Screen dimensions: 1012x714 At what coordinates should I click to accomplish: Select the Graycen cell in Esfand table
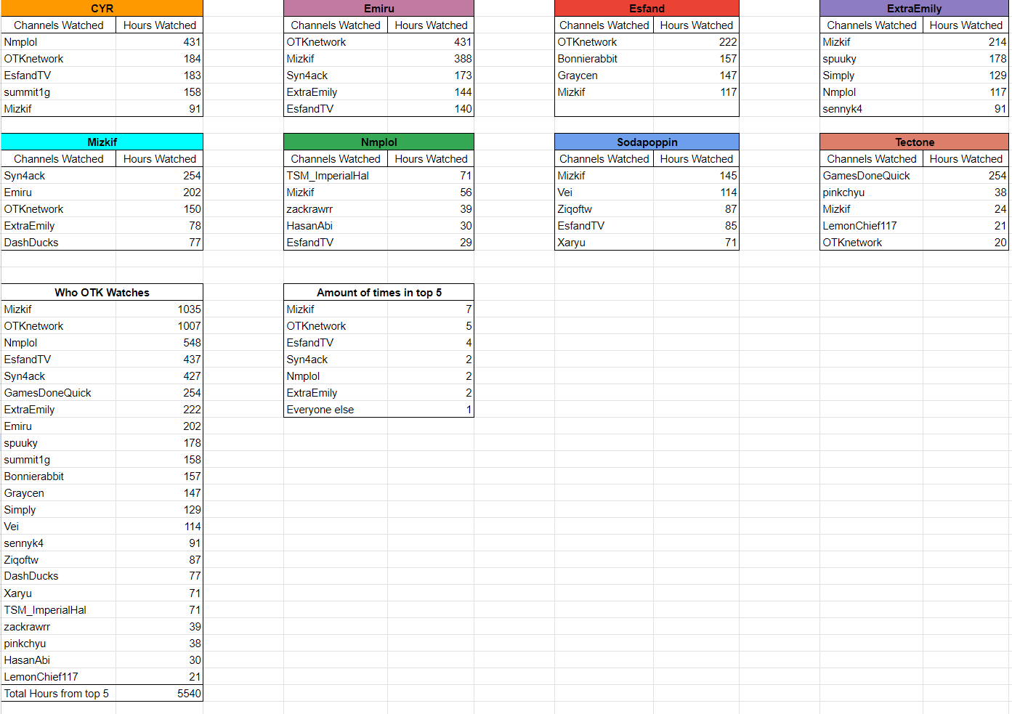coord(604,75)
